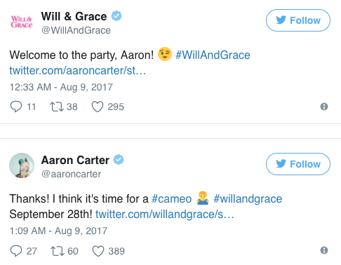The width and height of the screenshot is (341, 265).
Task: Open the #WillAndGrace hashtag link
Action: click(213, 55)
